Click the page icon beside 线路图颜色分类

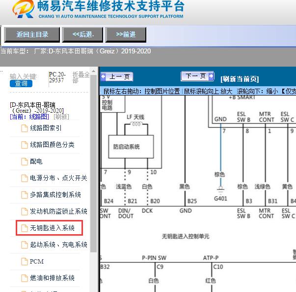click(x=25, y=145)
